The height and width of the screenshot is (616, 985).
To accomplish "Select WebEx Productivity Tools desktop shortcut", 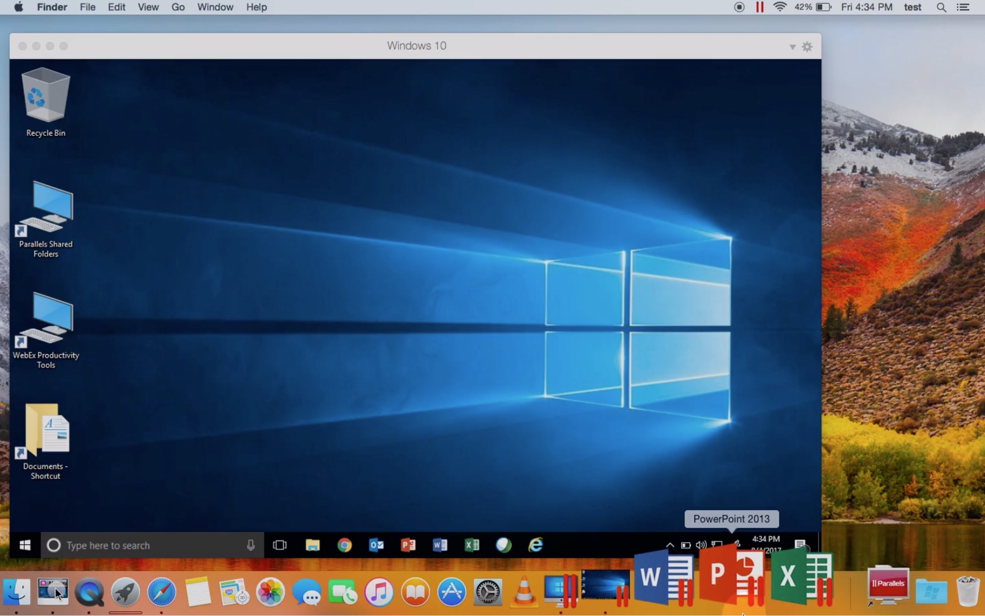I will pyautogui.click(x=45, y=331).
